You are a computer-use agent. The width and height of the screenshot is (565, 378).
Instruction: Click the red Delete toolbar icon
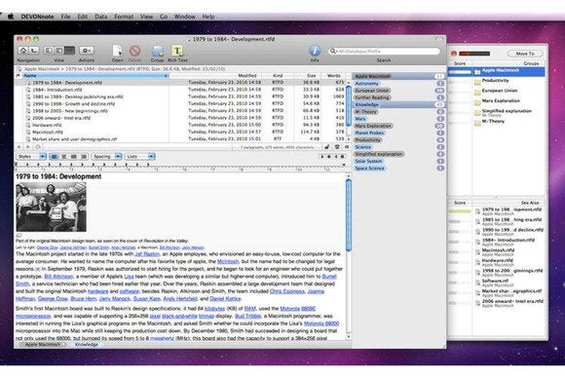point(134,51)
